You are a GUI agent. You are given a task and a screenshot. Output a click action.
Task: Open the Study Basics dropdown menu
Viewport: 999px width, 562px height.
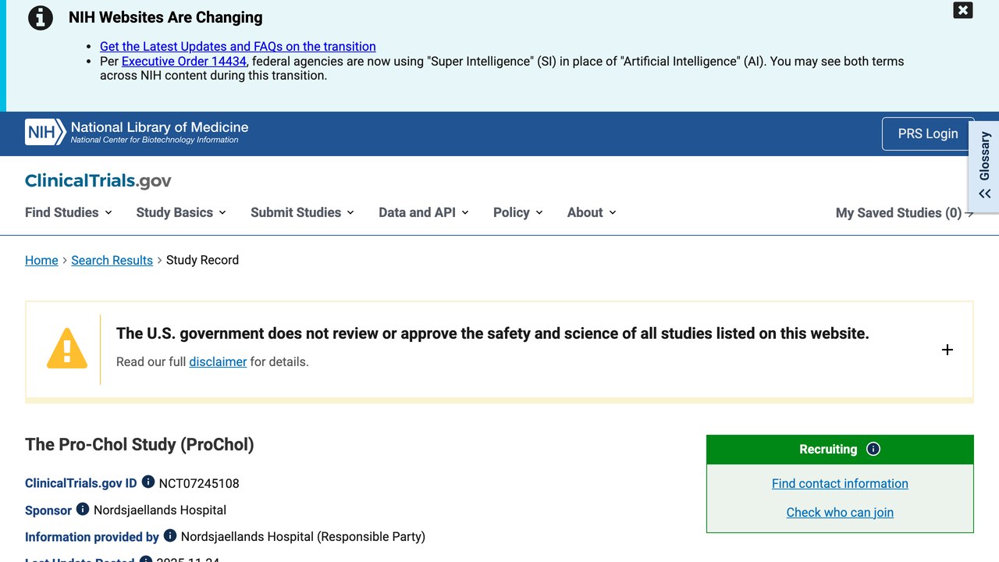pos(181,212)
